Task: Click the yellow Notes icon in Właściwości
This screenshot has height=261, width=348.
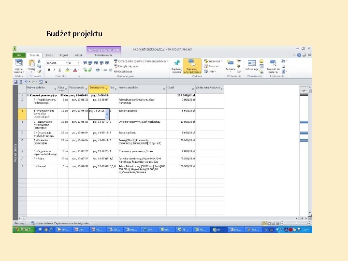Action: [x=261, y=61]
